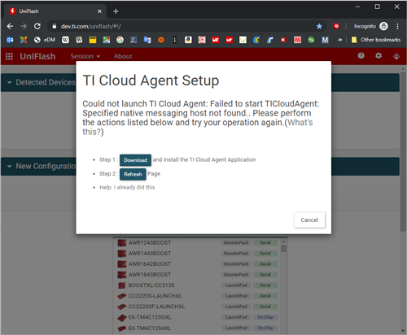The width and height of the screenshot is (407, 335).
Task: Click the On-Chip tag on EK-TM4C123GXL row
Action: pyautogui.click(x=265, y=317)
